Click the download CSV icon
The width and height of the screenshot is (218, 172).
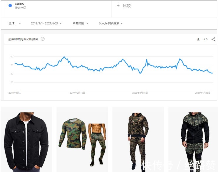198,39
